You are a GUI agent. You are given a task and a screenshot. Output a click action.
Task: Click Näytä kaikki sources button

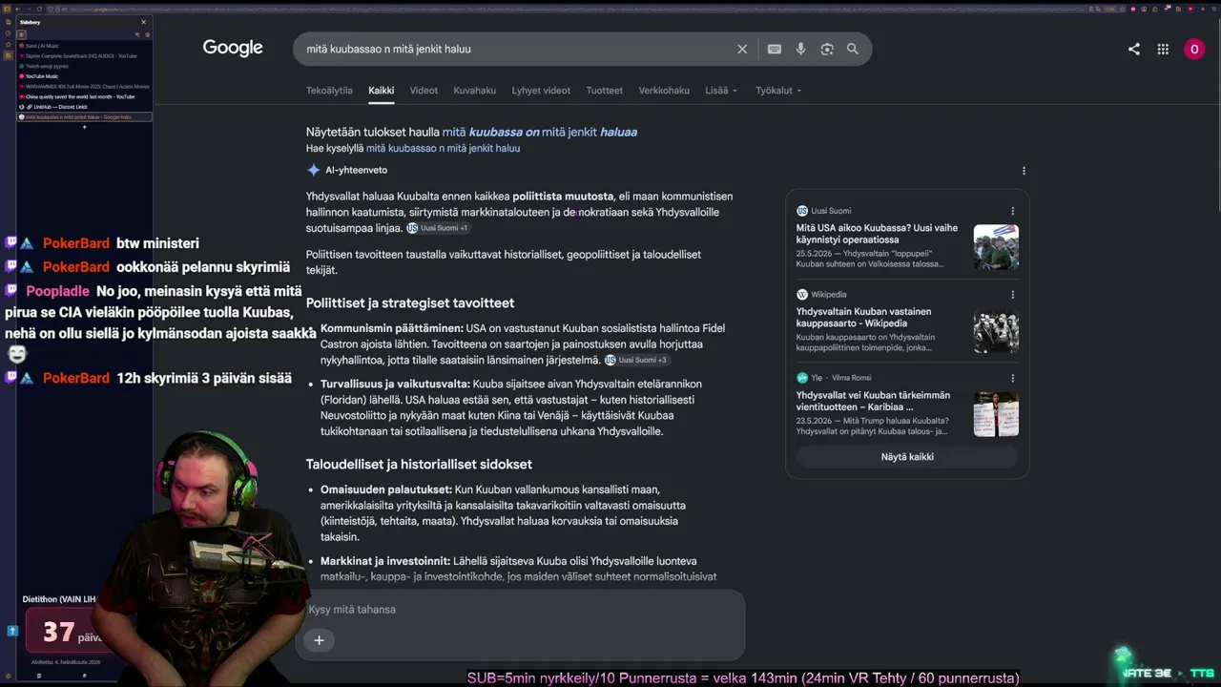(907, 457)
